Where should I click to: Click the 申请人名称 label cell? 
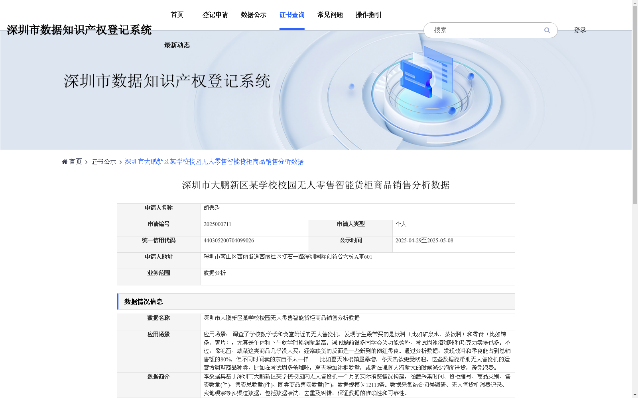[x=159, y=212]
